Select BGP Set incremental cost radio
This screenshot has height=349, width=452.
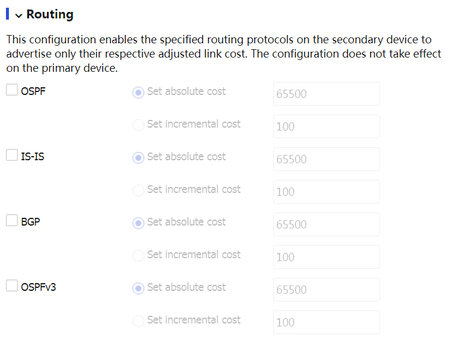coord(138,256)
